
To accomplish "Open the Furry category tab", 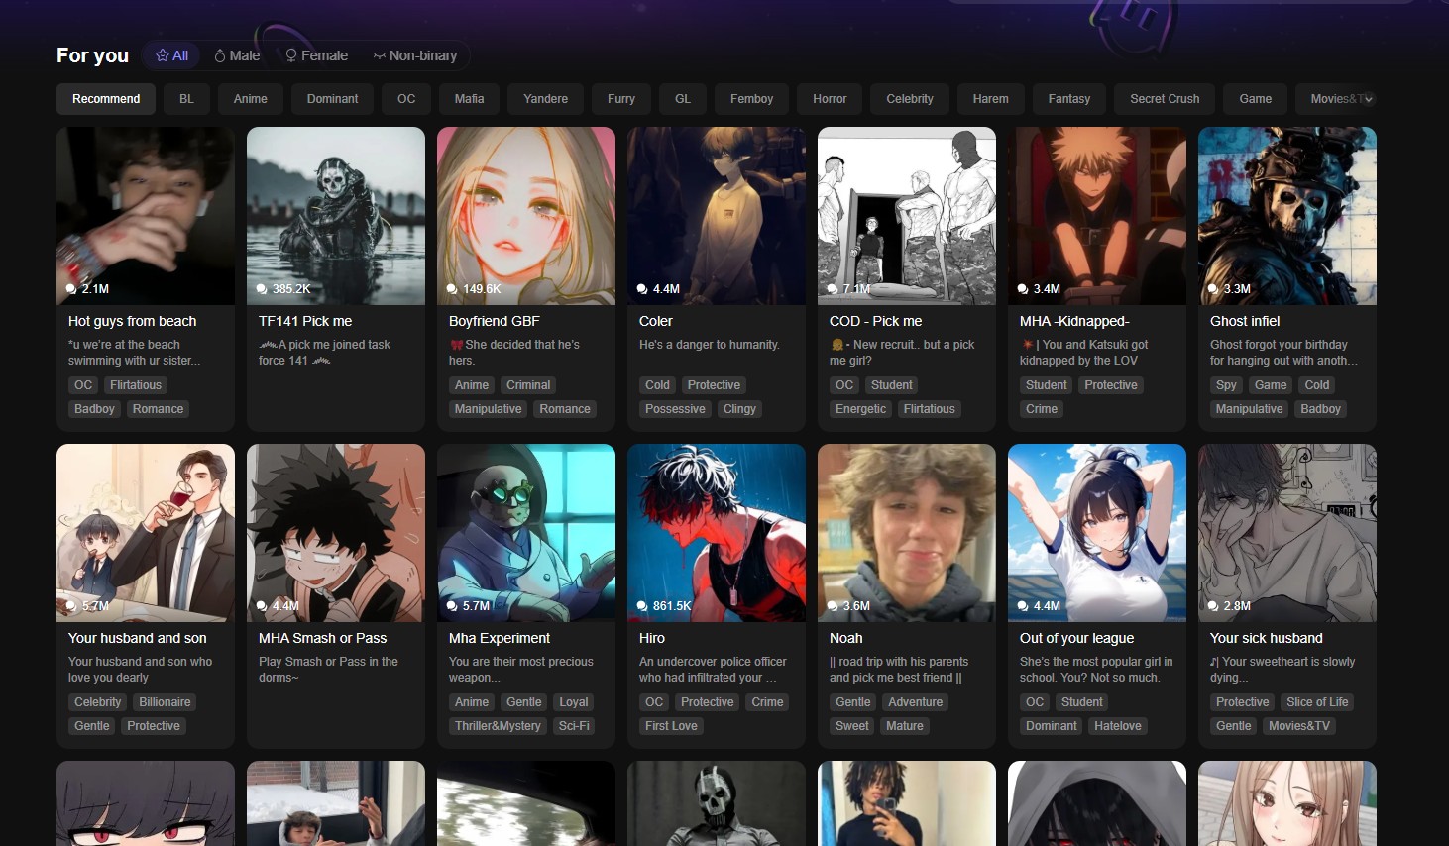I will (x=621, y=99).
